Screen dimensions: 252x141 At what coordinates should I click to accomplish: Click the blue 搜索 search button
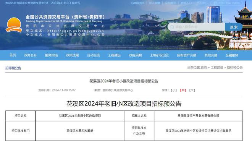coord(234,27)
